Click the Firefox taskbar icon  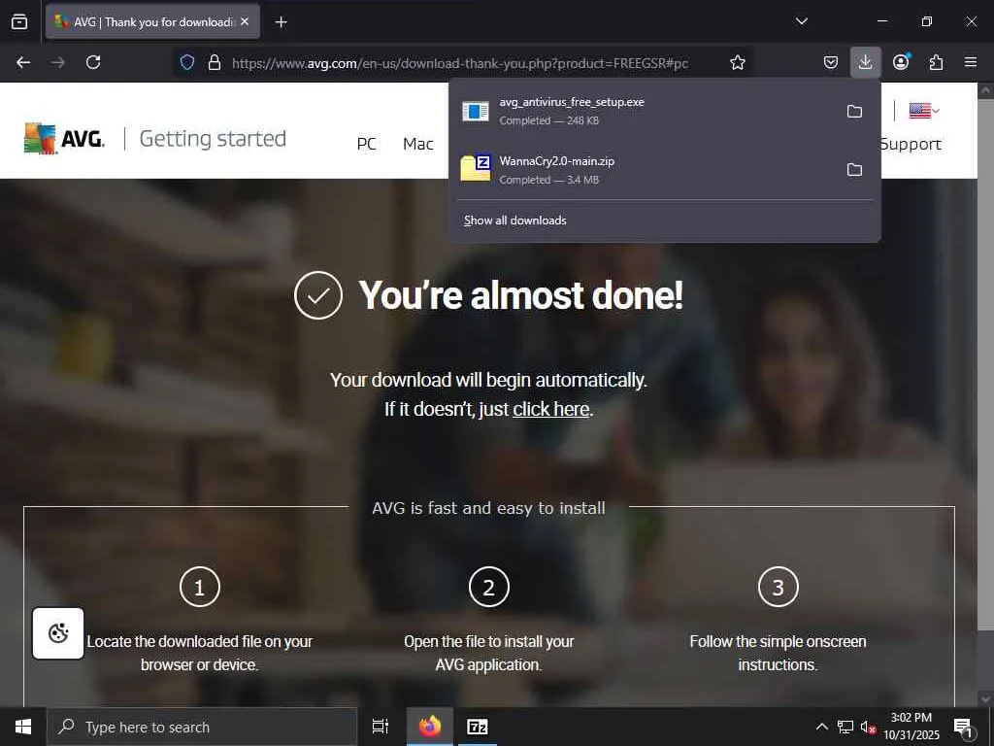point(430,727)
